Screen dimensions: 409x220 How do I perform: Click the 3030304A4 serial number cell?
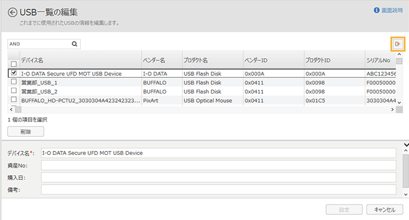tap(381, 100)
